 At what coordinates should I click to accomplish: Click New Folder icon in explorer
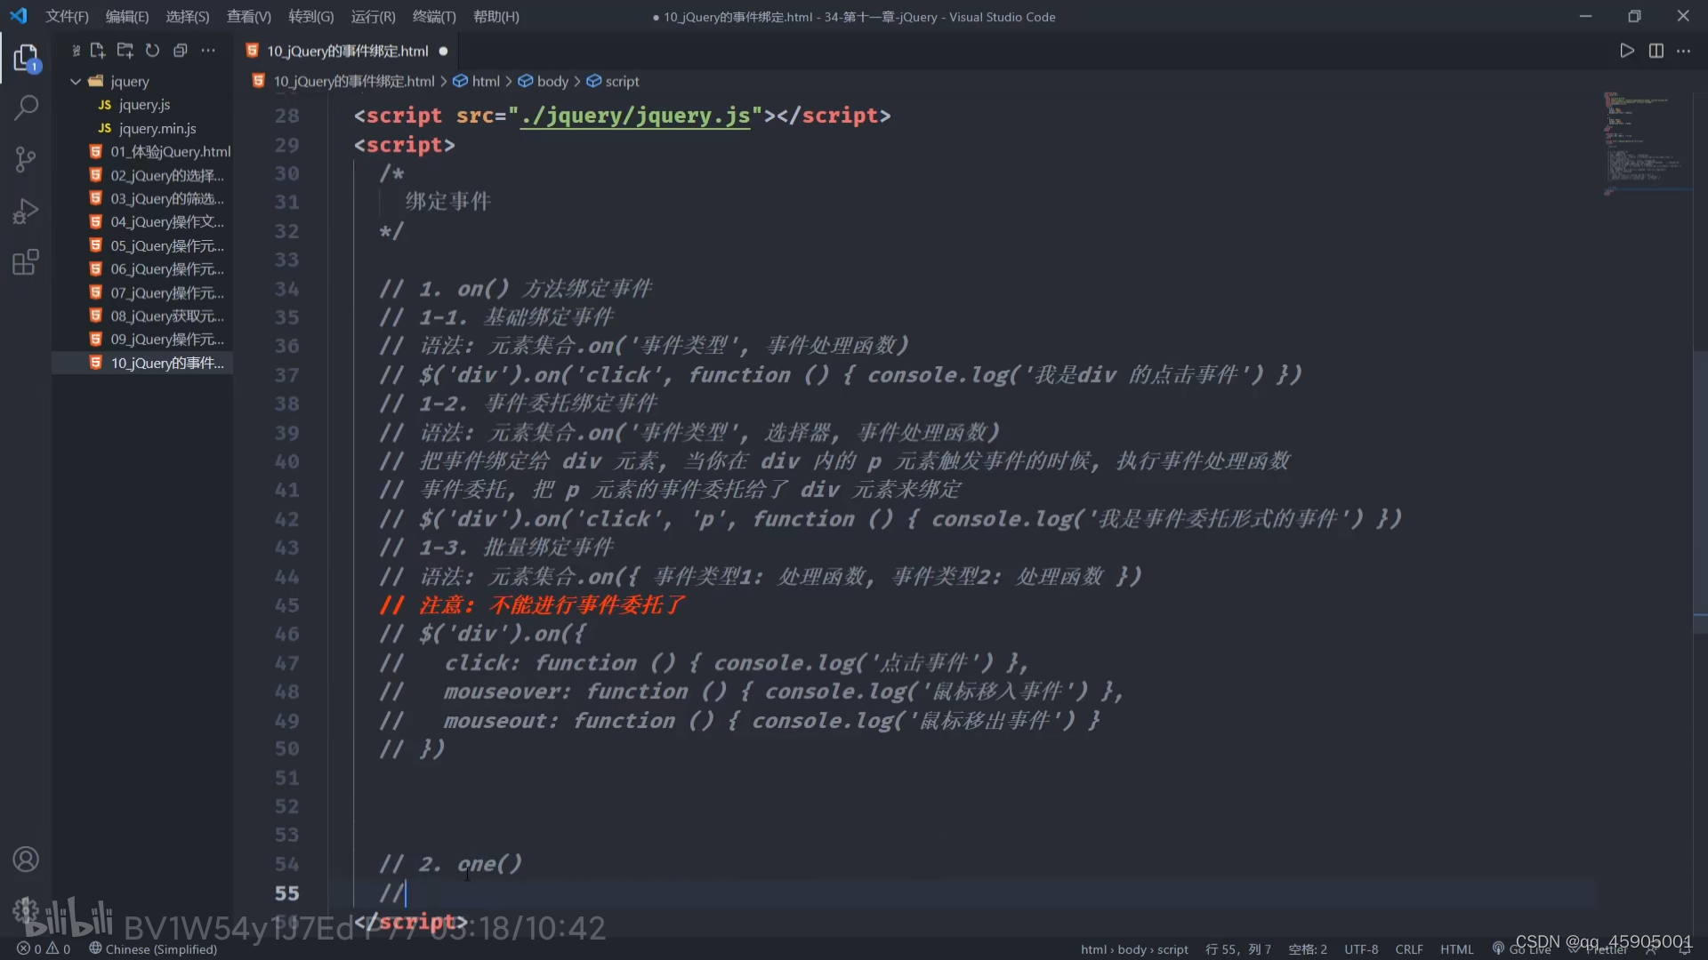tap(125, 51)
